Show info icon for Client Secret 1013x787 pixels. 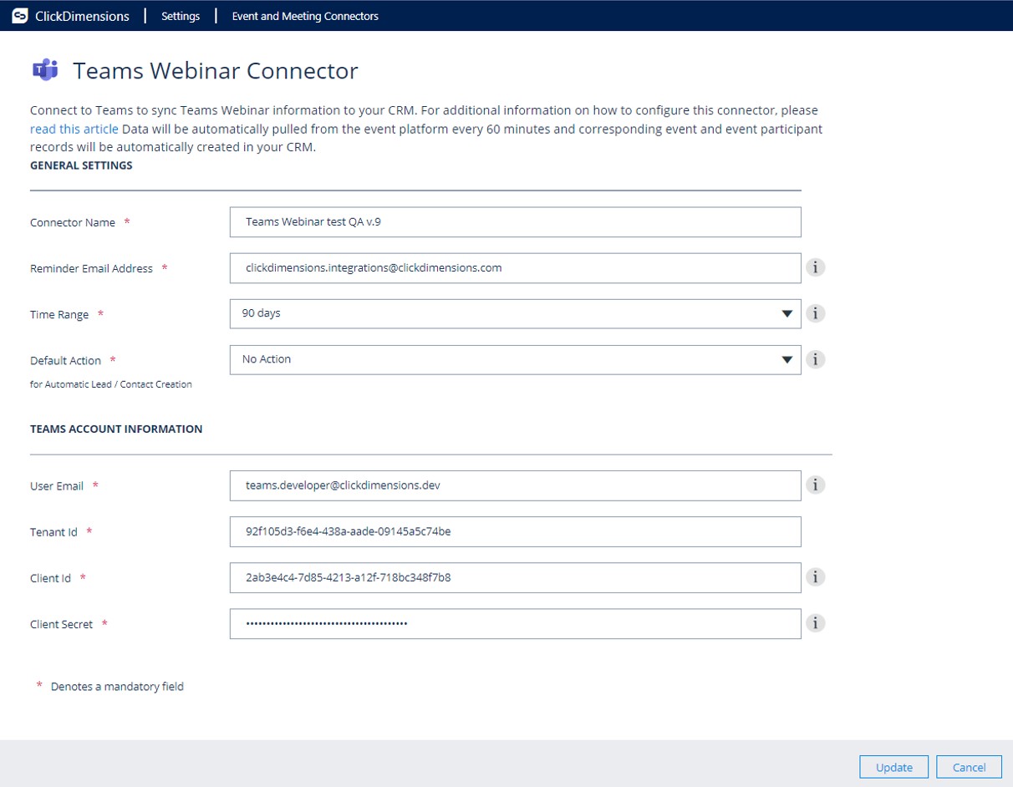[816, 622]
